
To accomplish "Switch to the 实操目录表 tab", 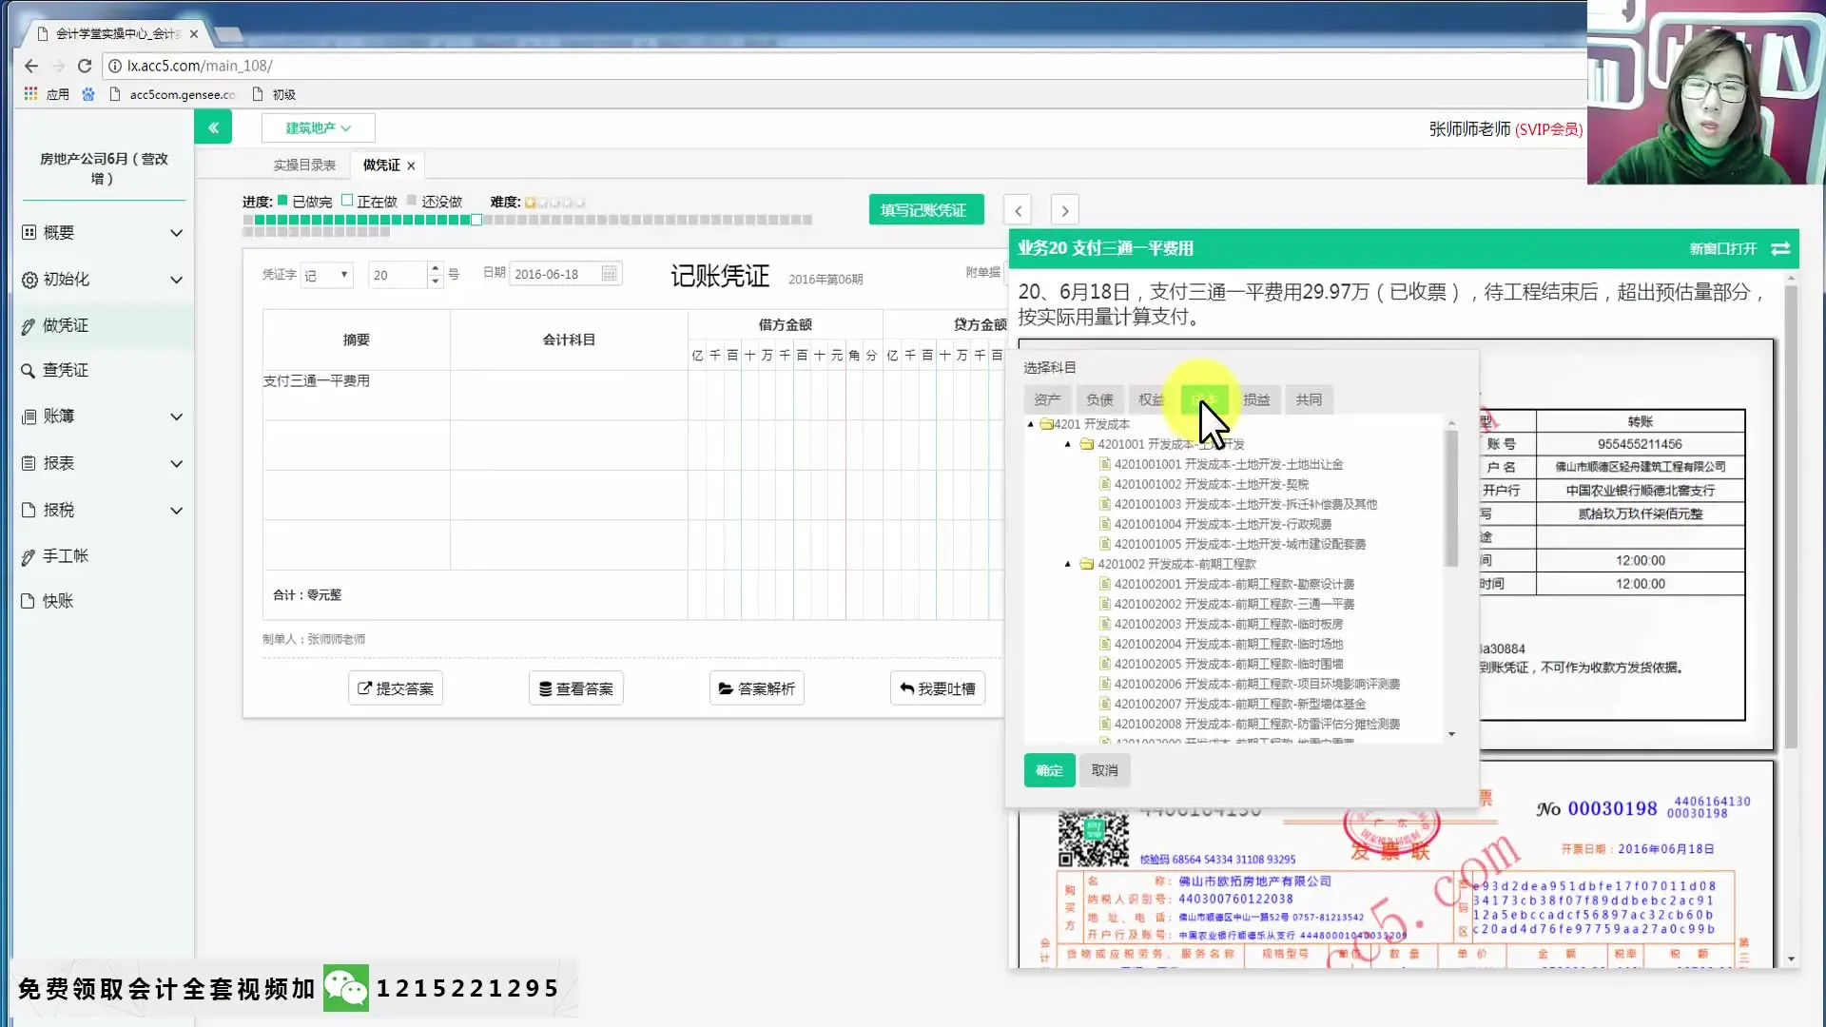I will [304, 165].
